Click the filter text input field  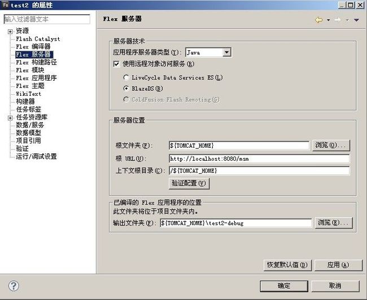(47, 19)
